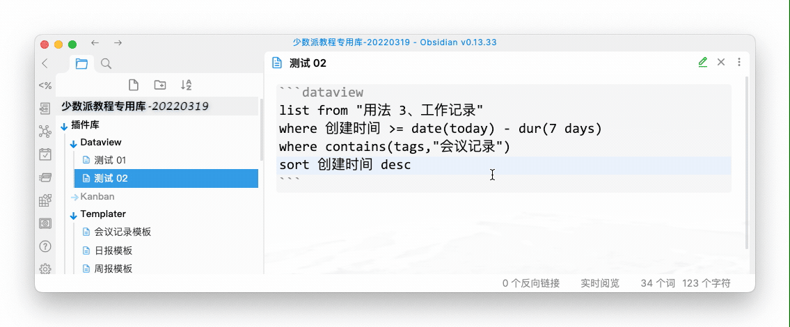Image resolution: width=790 pixels, height=327 pixels.
Task: Collapse the Dataview folder
Action: click(x=73, y=143)
